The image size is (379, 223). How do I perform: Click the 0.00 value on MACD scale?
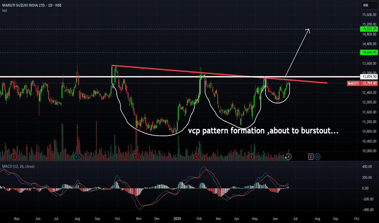(x=365, y=188)
